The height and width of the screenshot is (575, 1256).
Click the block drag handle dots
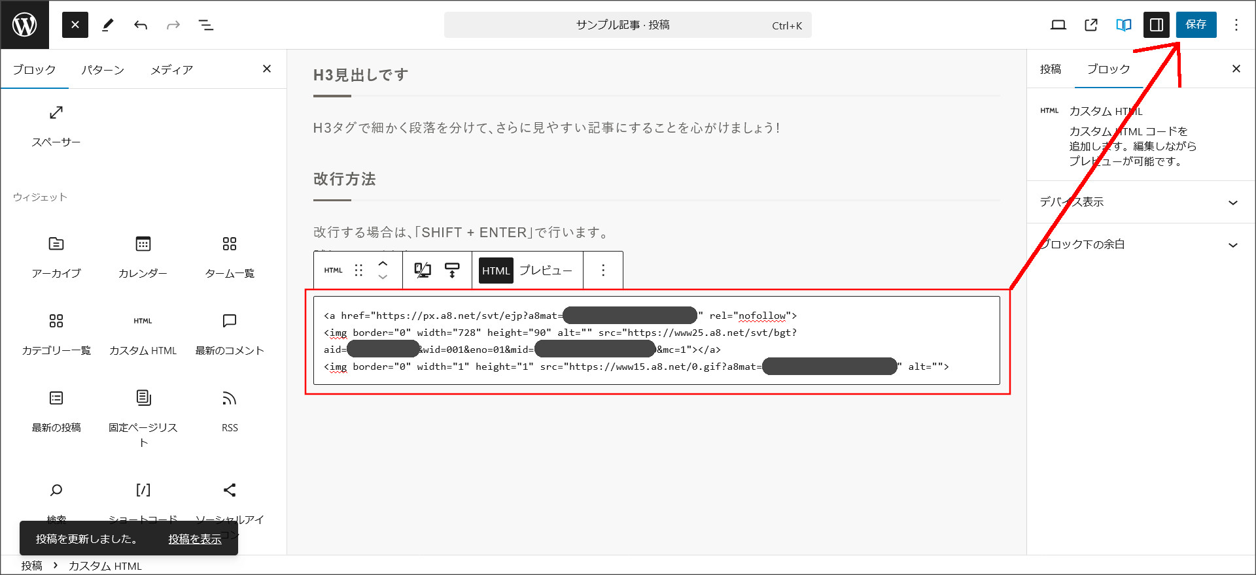point(358,270)
